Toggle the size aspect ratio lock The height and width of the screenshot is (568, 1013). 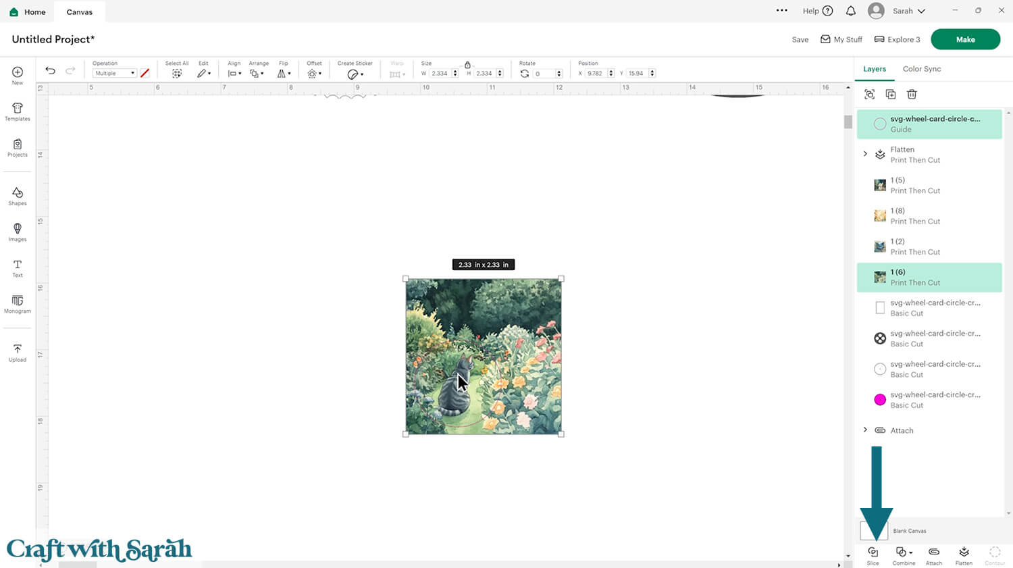click(x=467, y=65)
